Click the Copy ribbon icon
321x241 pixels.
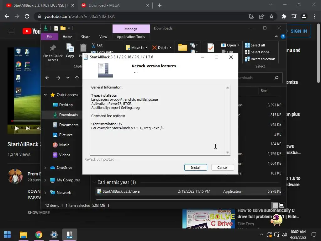(x=70, y=48)
